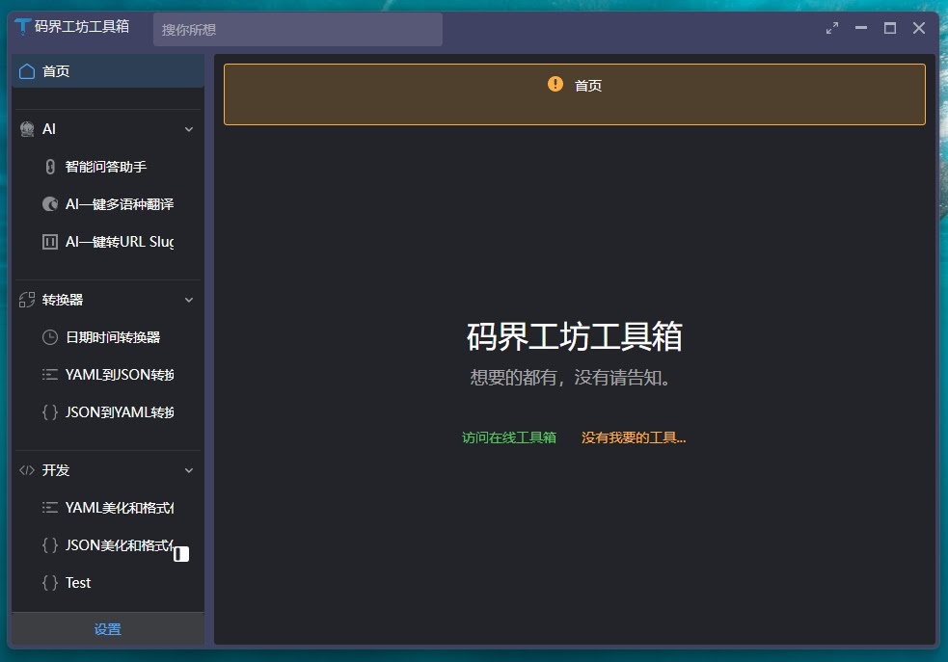
Task: Focus the 搜你所想 search field
Action: pos(297,30)
